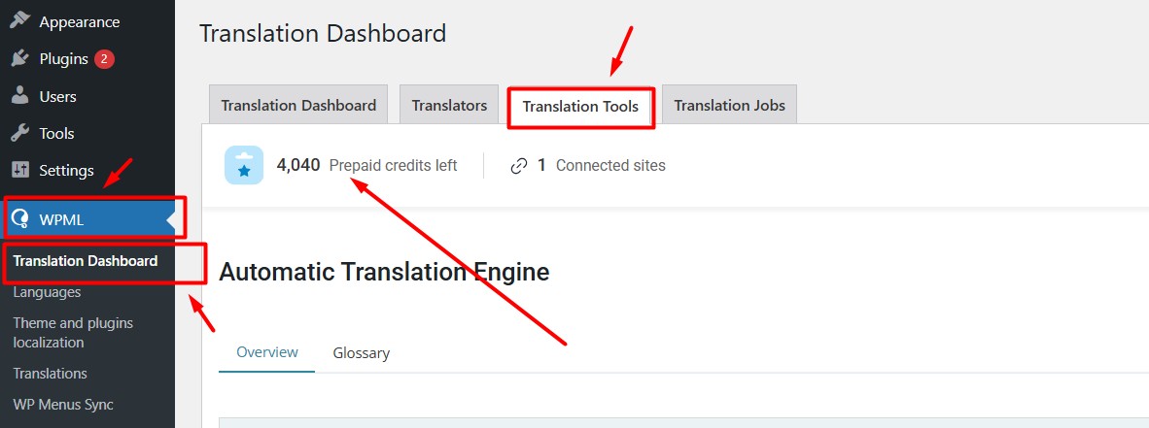
Task: Go to the Translation Jobs tab
Action: 729,105
